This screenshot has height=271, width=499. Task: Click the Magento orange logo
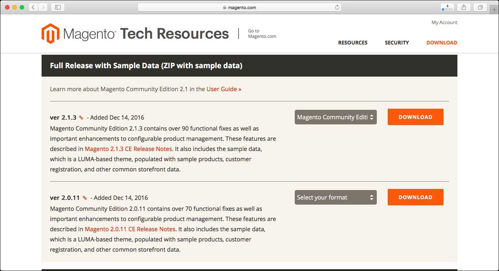click(x=50, y=34)
